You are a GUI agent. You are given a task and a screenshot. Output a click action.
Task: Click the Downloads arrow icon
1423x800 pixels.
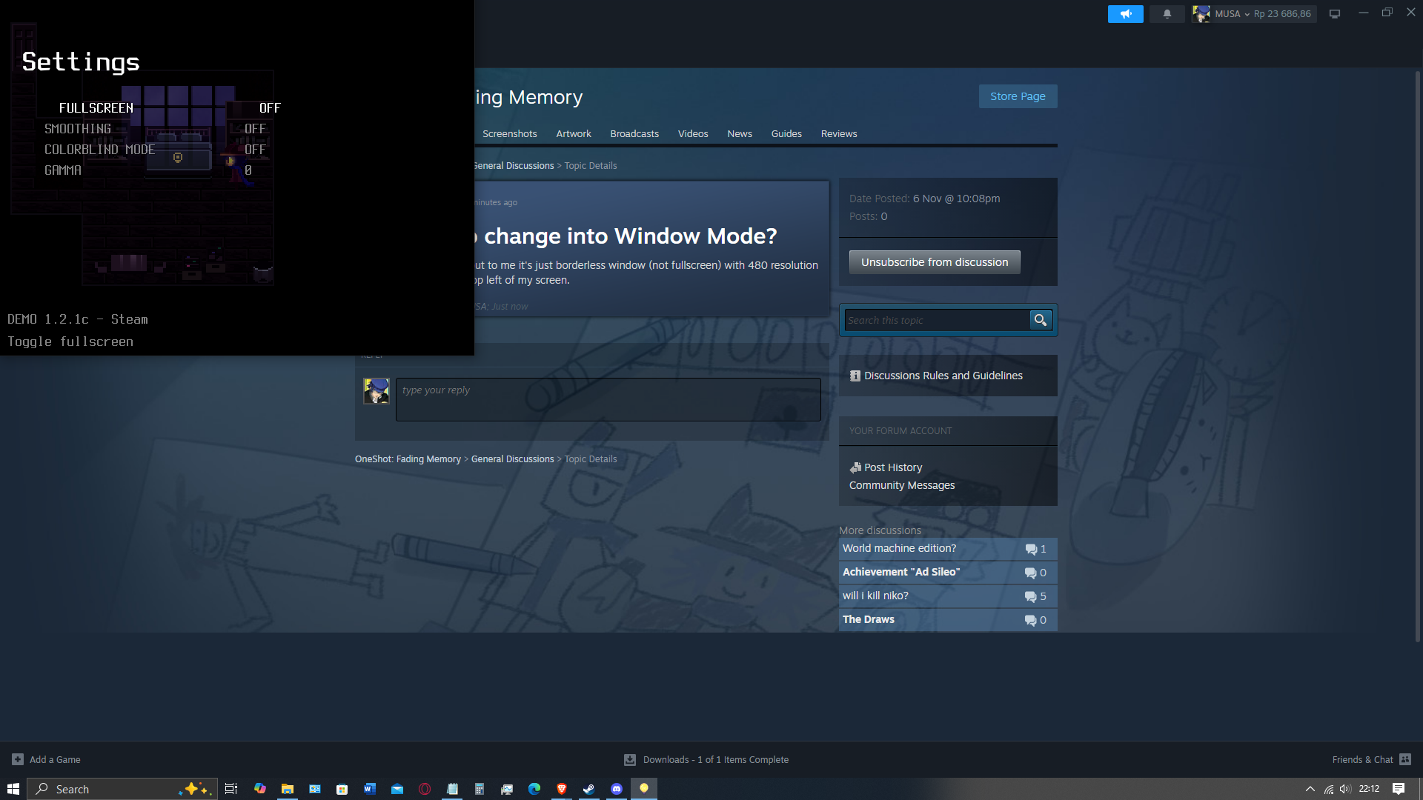pos(630,759)
